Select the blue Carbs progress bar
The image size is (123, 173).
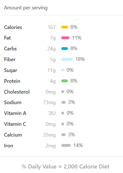click(x=65, y=49)
